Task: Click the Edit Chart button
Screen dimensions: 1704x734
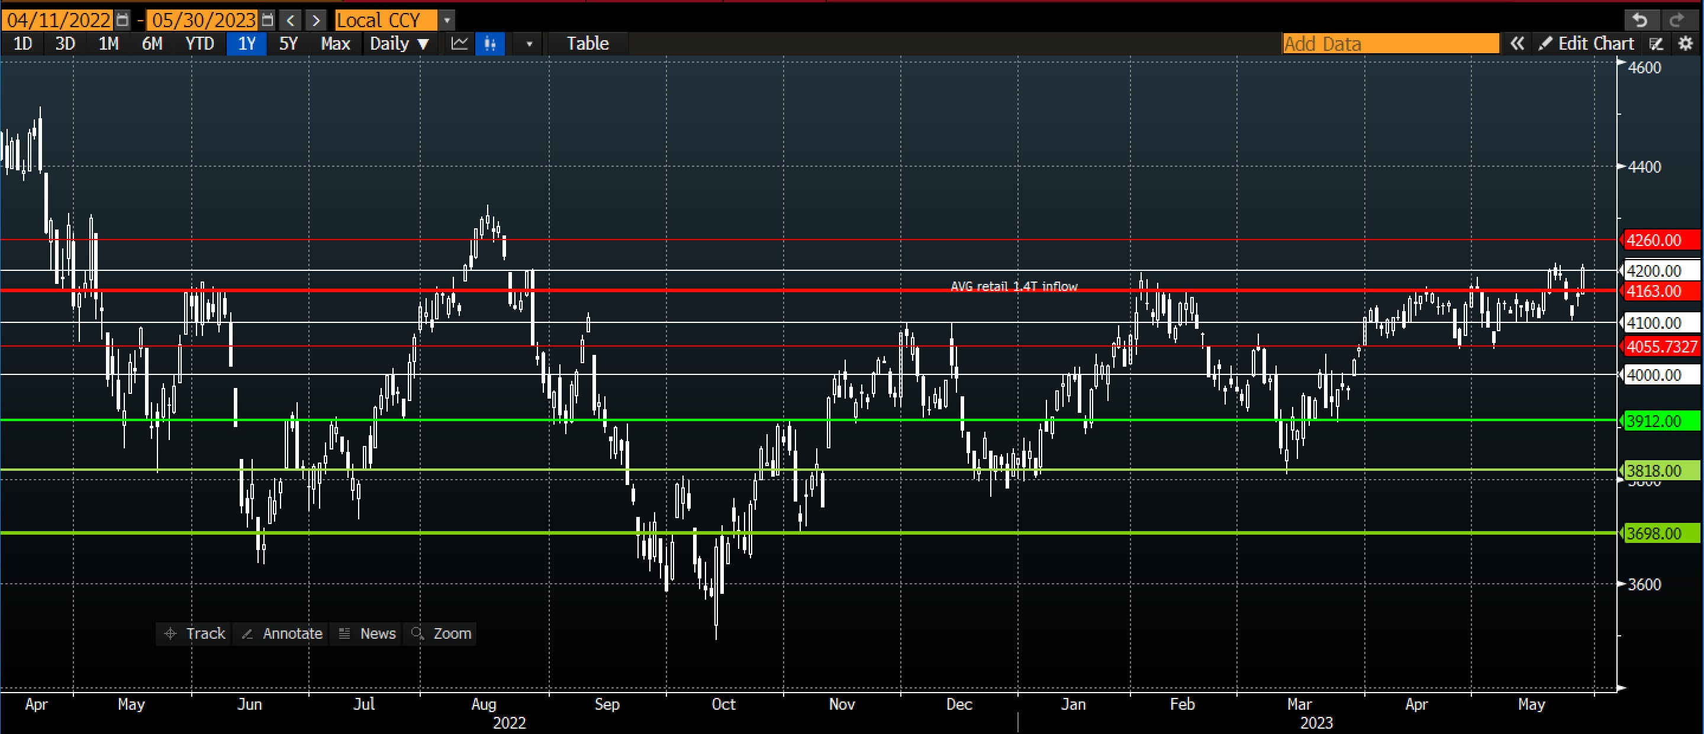Action: pyautogui.click(x=1586, y=44)
